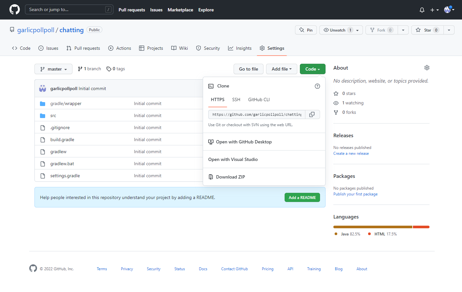
Task: Open the plus create-new menu
Action: click(x=434, y=10)
